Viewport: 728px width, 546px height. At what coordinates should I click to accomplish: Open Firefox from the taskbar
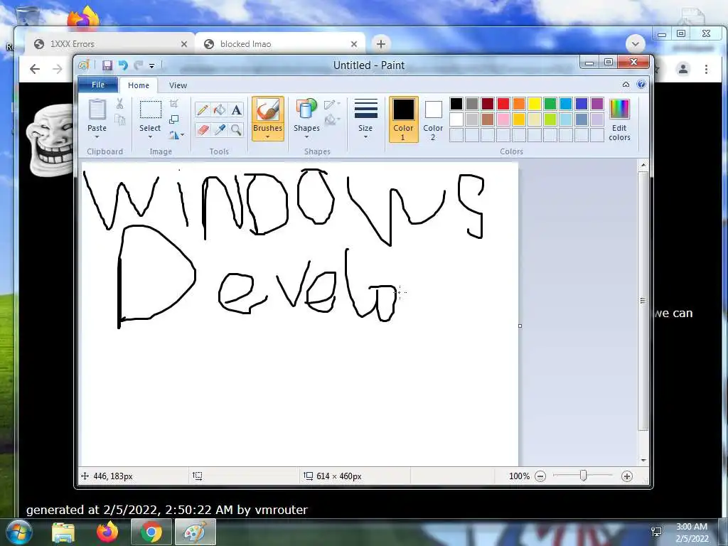107,532
